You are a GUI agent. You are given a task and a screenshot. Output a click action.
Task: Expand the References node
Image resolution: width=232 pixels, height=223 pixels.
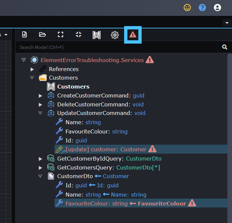pos(32,69)
